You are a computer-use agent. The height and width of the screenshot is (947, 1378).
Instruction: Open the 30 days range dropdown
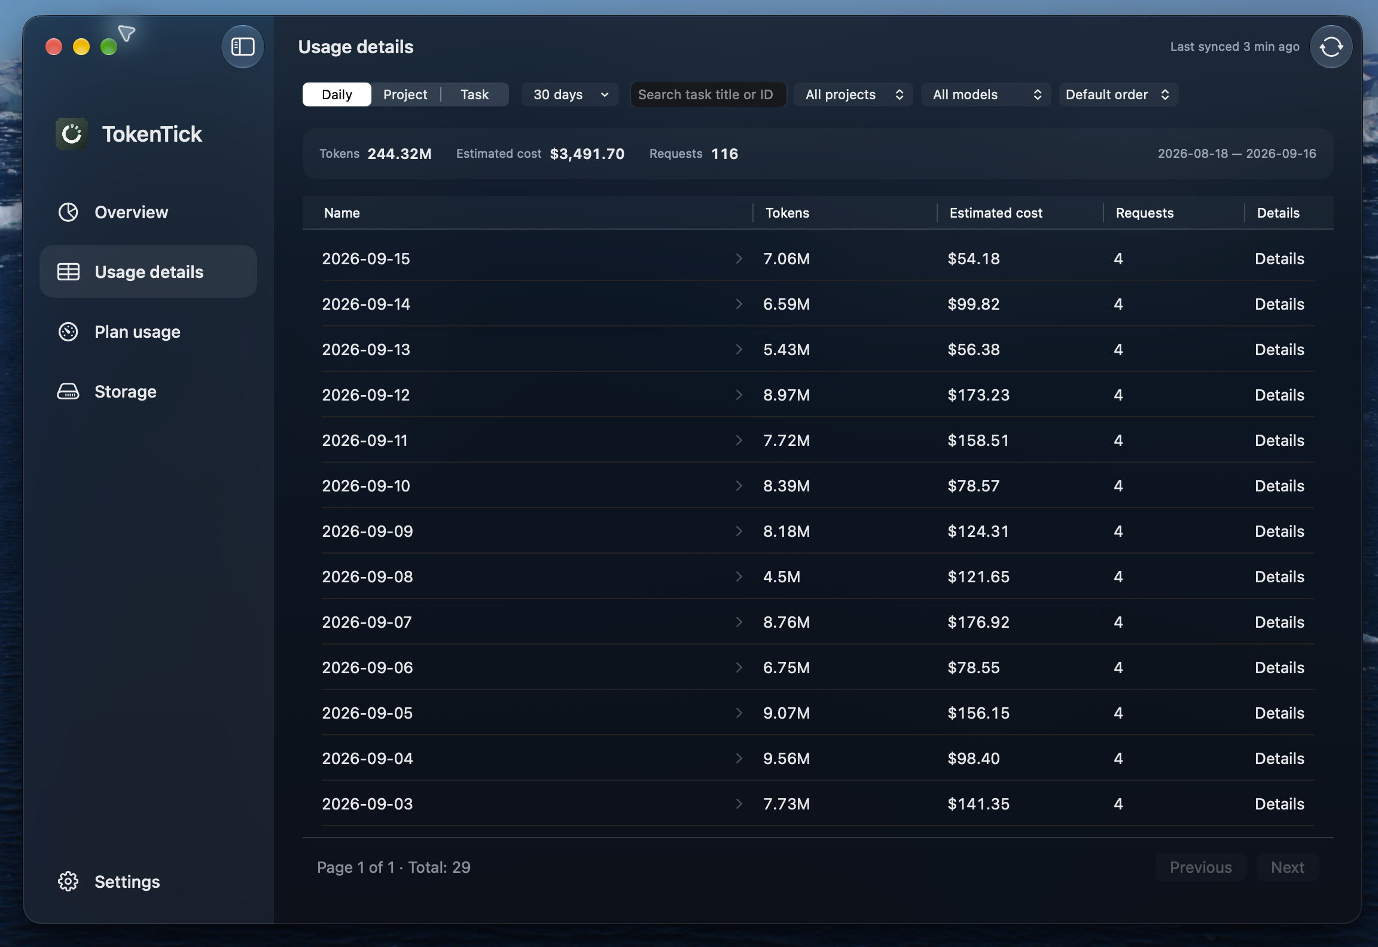pos(570,94)
